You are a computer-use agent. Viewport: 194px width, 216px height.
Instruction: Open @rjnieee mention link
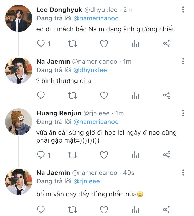click(x=87, y=181)
